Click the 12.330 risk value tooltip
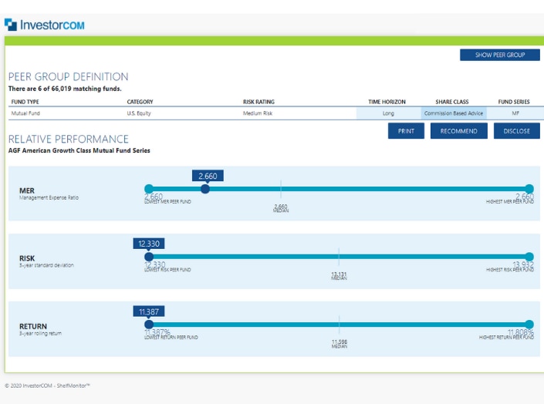The image size is (544, 404). pos(149,244)
